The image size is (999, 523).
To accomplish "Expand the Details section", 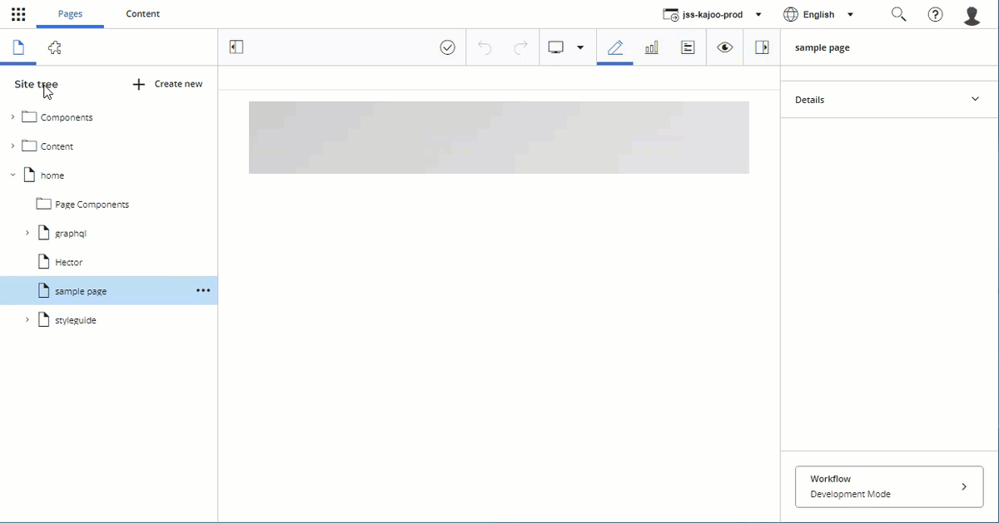I will click(889, 100).
